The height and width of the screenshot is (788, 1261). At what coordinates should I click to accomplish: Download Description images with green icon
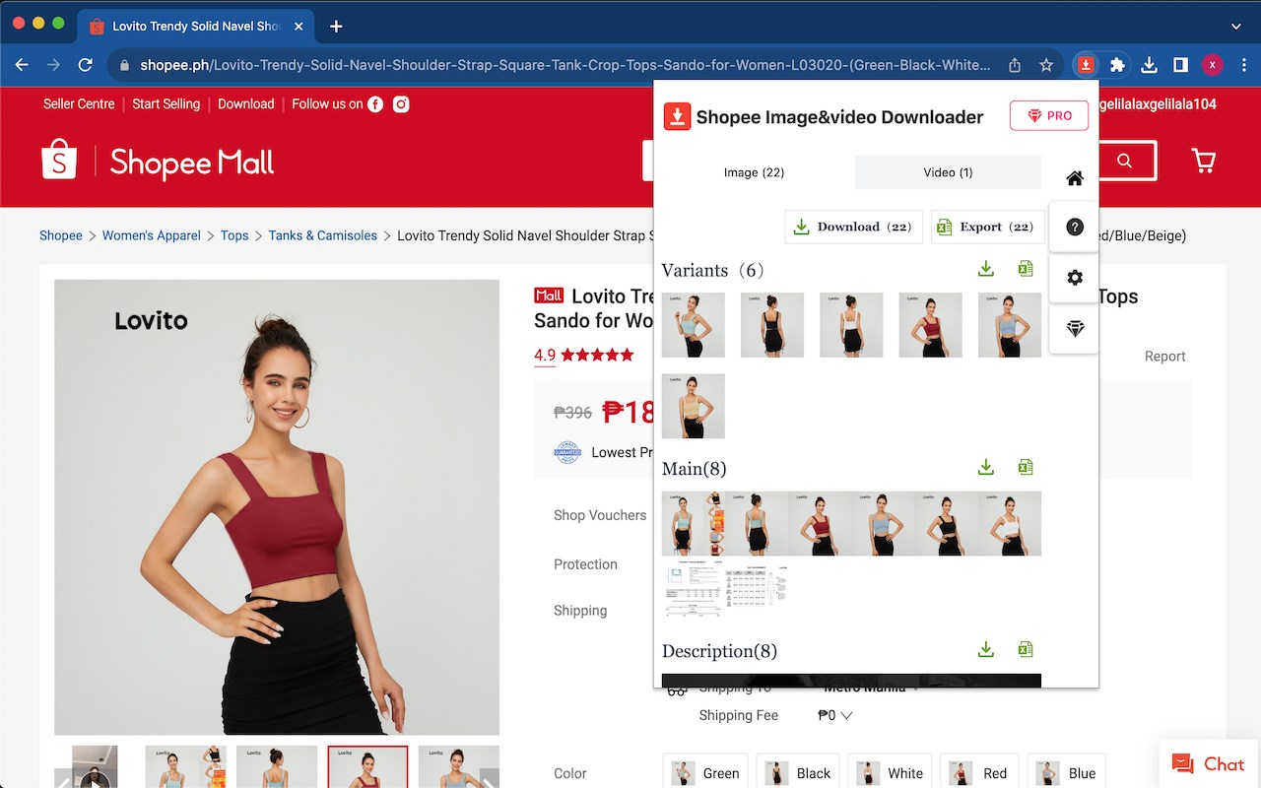(986, 649)
